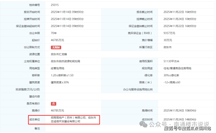The image size is (216, 133).
Task: Click the 建筑密度 label
Action: 34,82
